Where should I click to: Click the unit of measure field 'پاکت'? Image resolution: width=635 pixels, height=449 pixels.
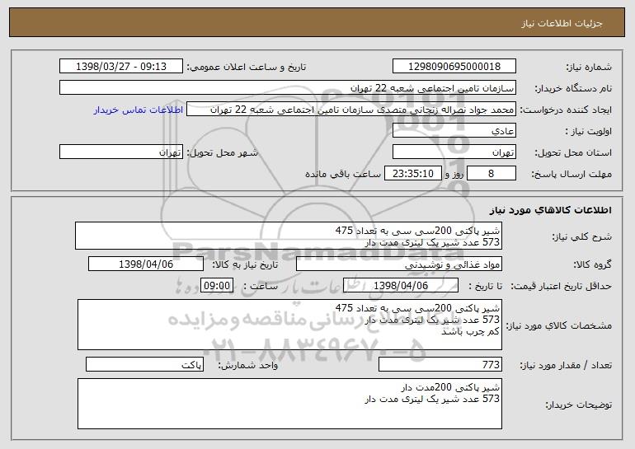(144, 364)
